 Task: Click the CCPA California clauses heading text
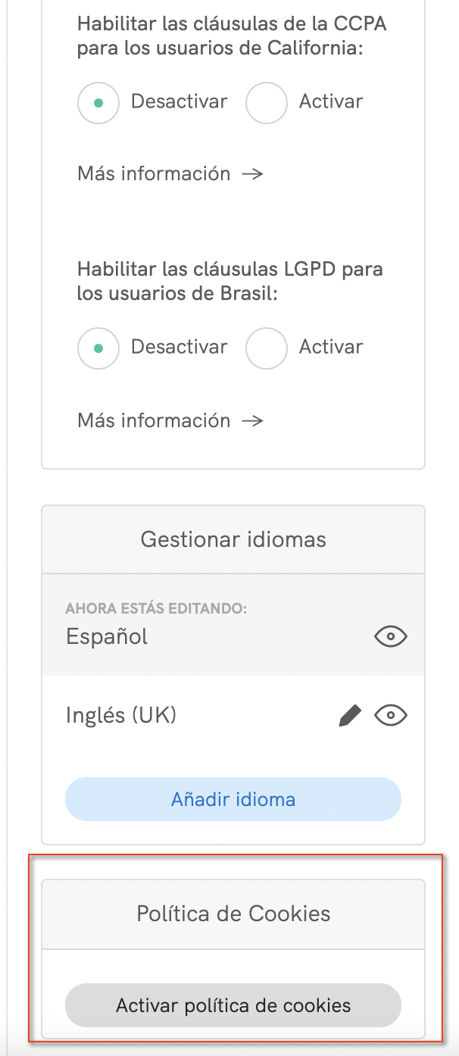click(x=232, y=36)
